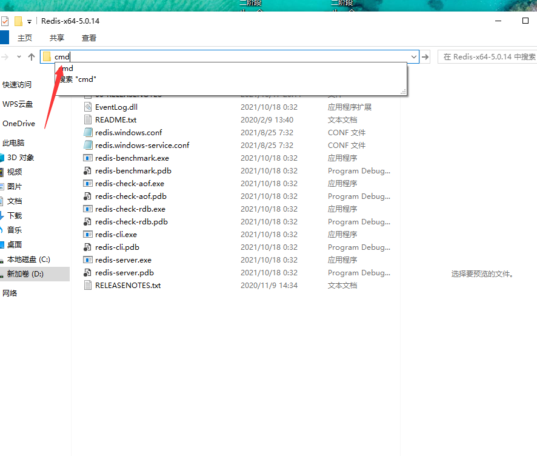537x456 pixels.
Task: Click the redis-benchmark.pdb file icon
Action: coord(88,170)
